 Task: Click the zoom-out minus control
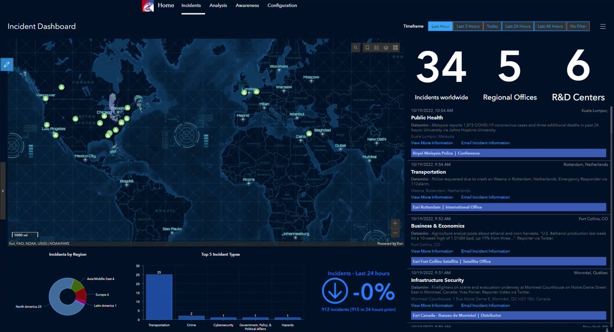(395, 233)
